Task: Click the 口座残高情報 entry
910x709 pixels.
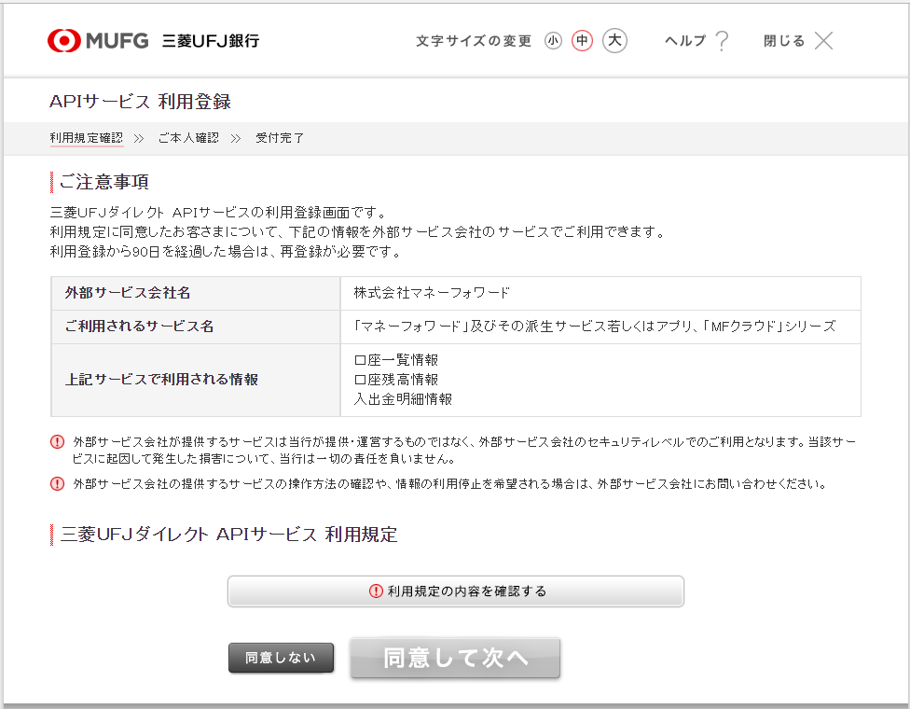Action: point(396,380)
